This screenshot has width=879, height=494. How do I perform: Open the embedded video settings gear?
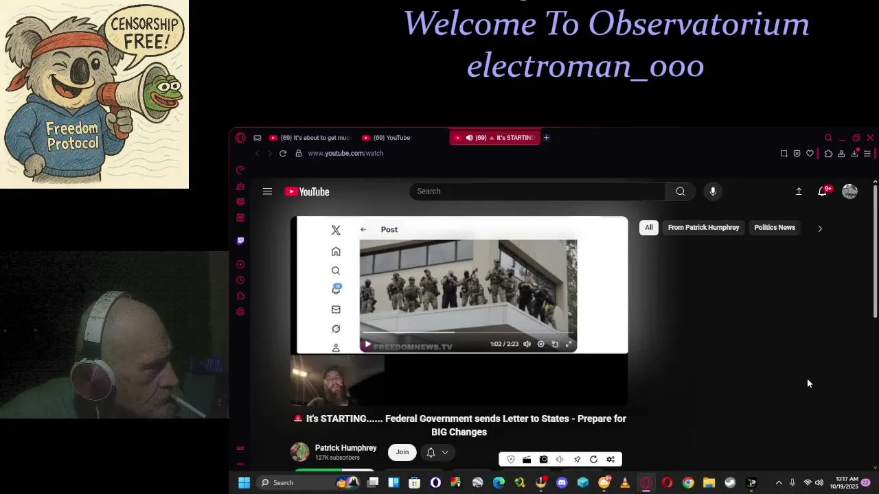tap(540, 344)
